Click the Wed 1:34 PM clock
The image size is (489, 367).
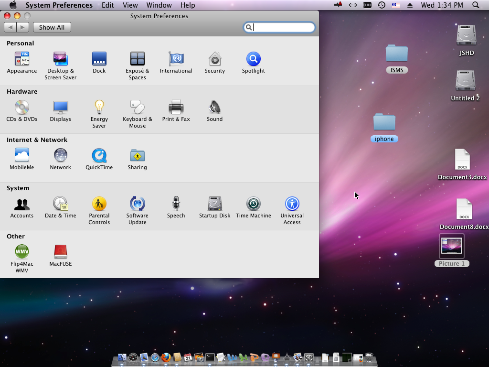[442, 5]
